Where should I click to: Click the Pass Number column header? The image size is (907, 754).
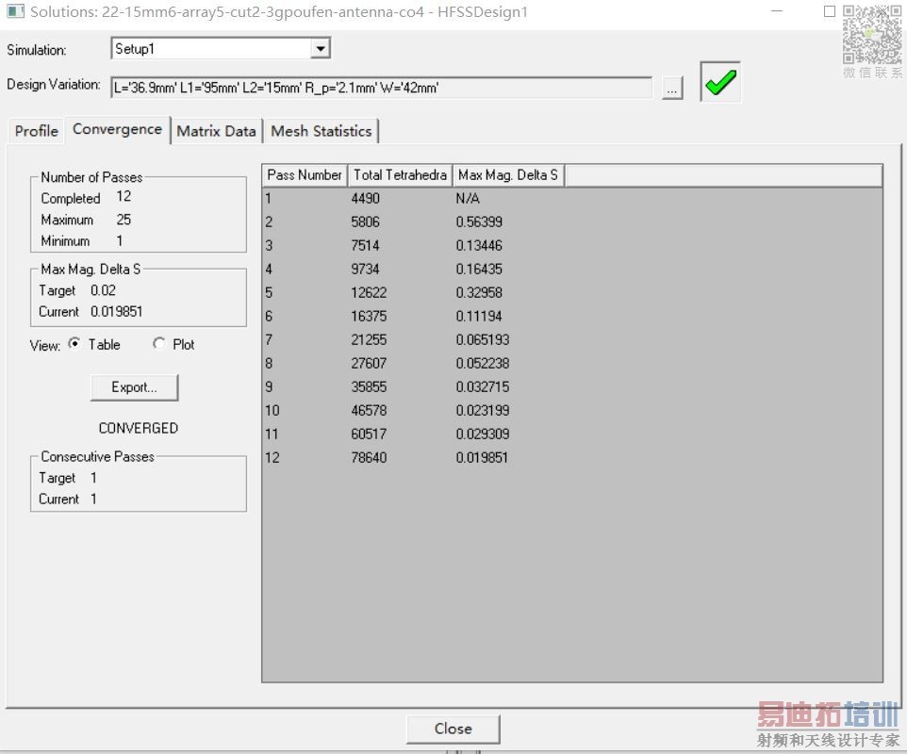click(305, 175)
